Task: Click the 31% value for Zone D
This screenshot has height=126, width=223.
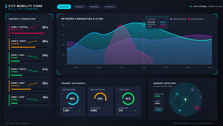Action: [x=45, y=69]
